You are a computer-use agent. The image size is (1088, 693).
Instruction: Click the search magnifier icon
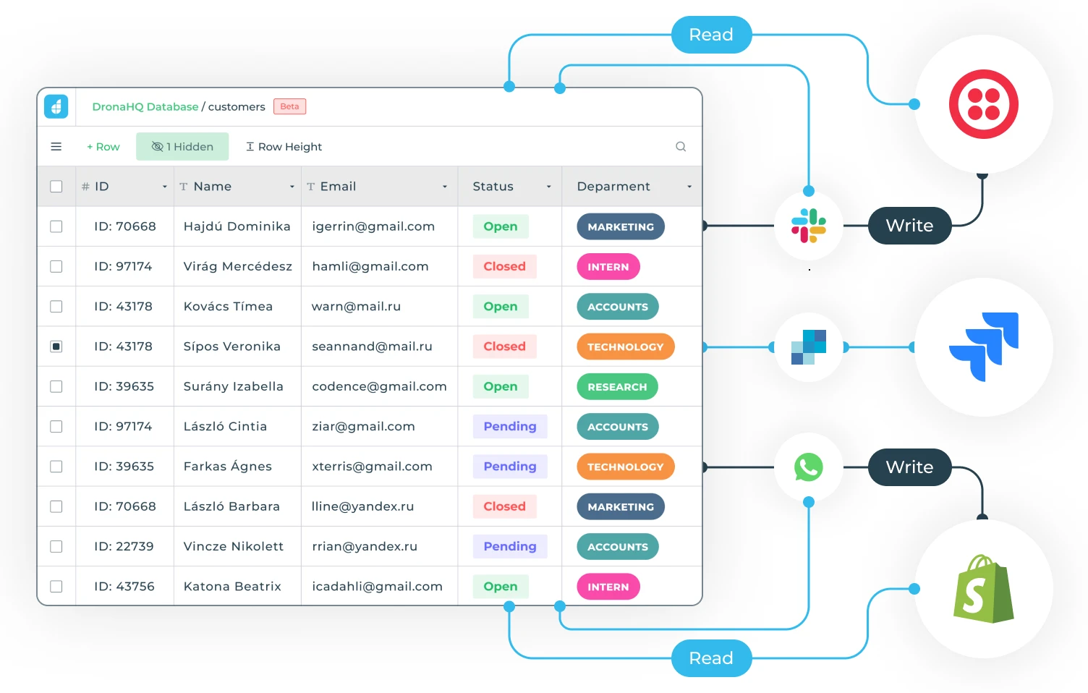pos(680,147)
